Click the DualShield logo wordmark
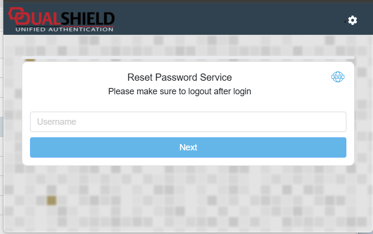Screen dimensions: 373x234 [x=62, y=19]
